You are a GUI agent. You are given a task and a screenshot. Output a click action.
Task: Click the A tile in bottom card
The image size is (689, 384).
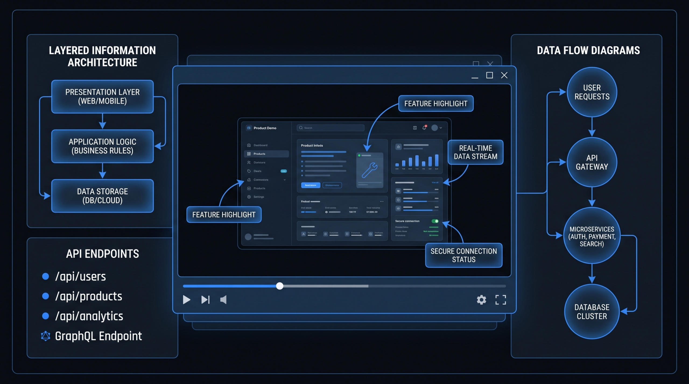pyautogui.click(x=304, y=234)
